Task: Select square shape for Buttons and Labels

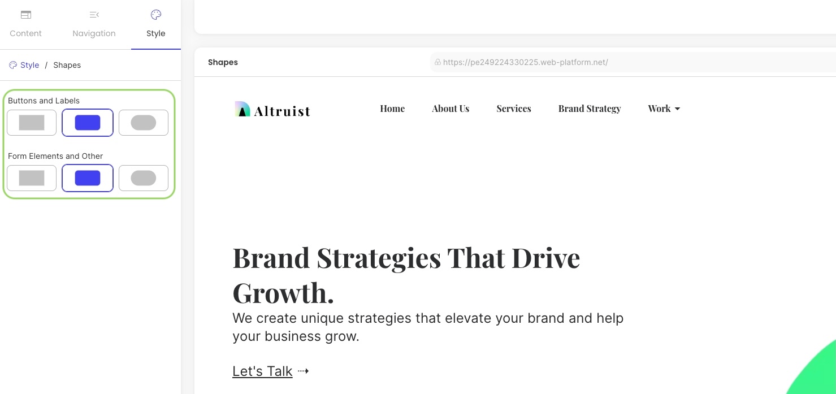Action: pos(32,123)
